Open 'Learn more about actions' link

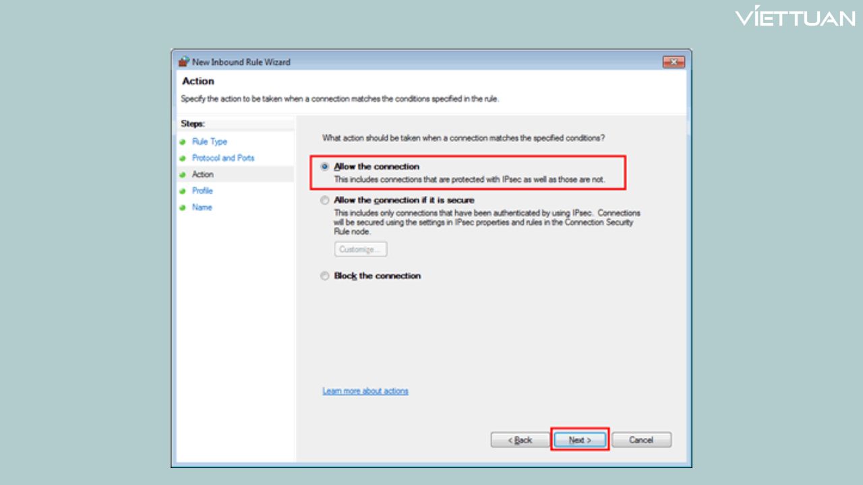[365, 391]
